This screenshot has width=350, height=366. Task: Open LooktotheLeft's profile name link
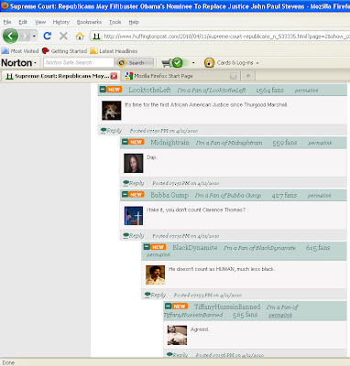[149, 90]
